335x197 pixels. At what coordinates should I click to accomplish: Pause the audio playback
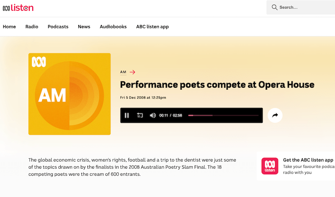[127, 115]
